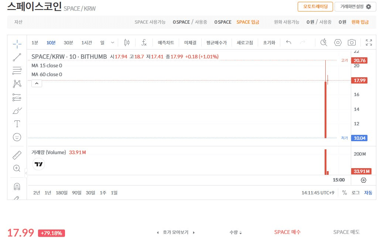Toggle the 미체결 orders display
The width and height of the screenshot is (380, 238).
tap(190, 43)
